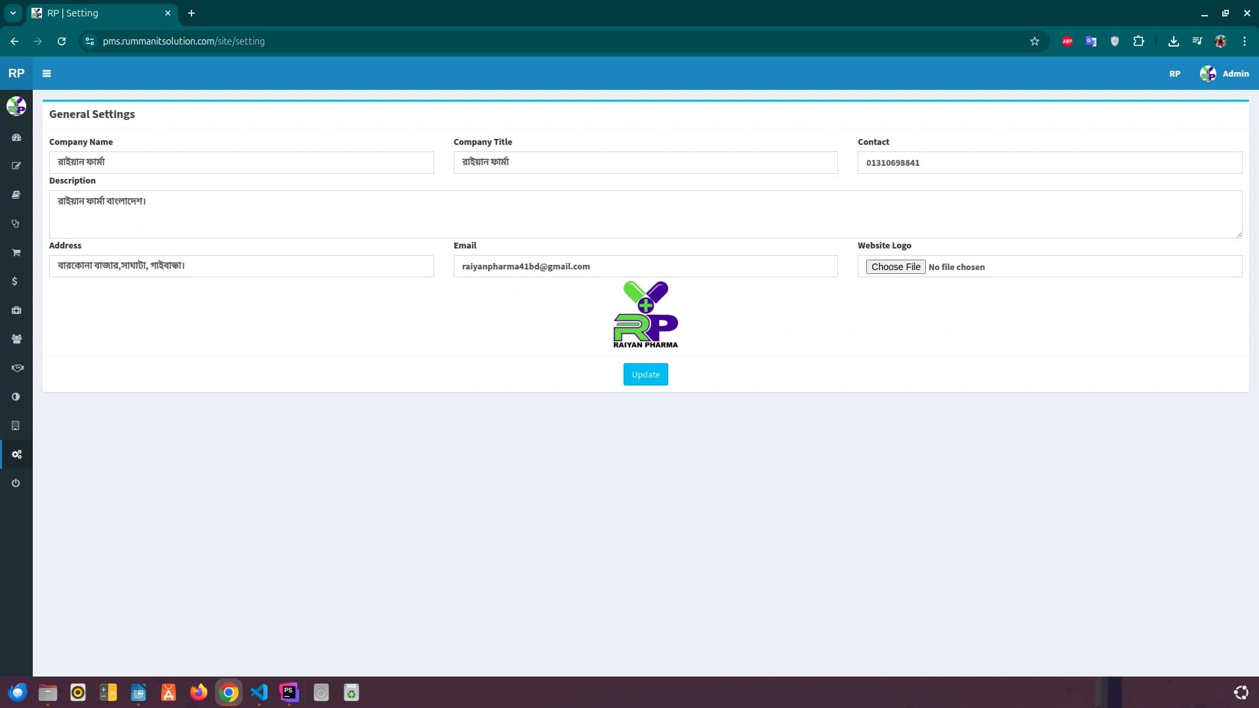Bookmark this page with the star icon
The height and width of the screenshot is (708, 1259).
click(1035, 41)
